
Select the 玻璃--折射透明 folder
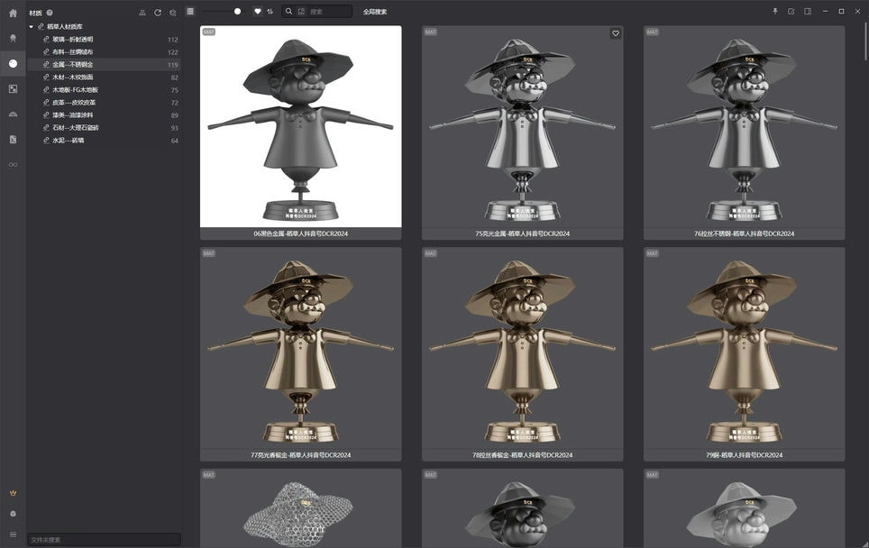pyautogui.click(x=72, y=40)
